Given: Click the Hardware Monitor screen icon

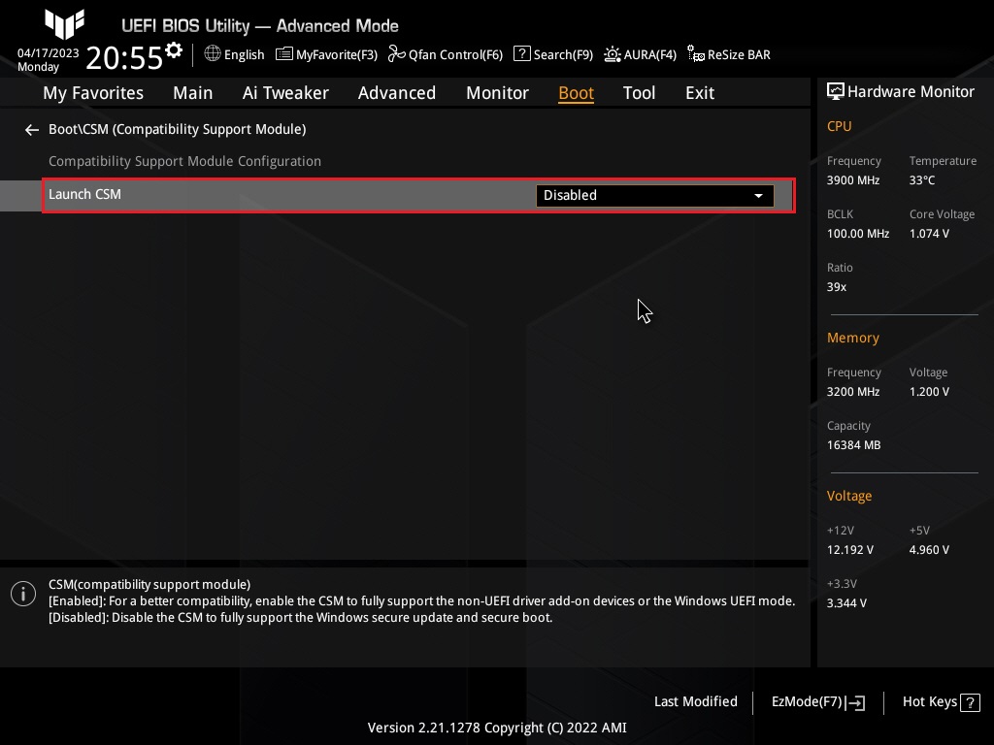Looking at the screenshot, I should (836, 92).
